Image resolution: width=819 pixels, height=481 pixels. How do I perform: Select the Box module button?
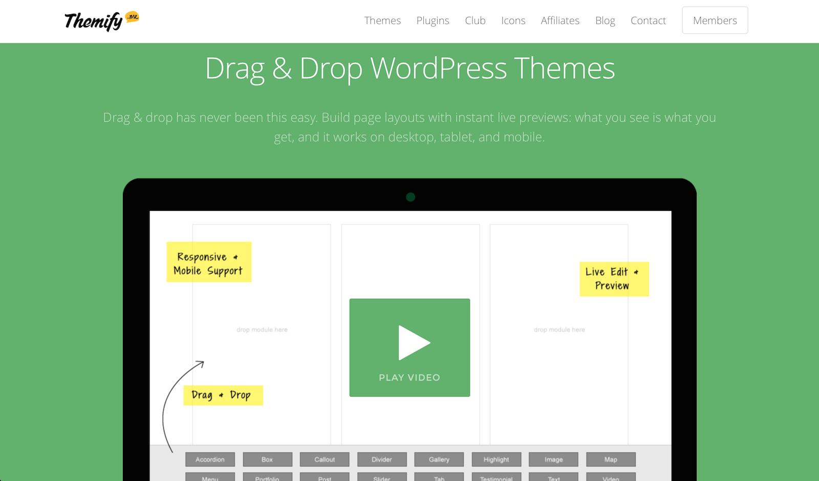[x=267, y=460]
